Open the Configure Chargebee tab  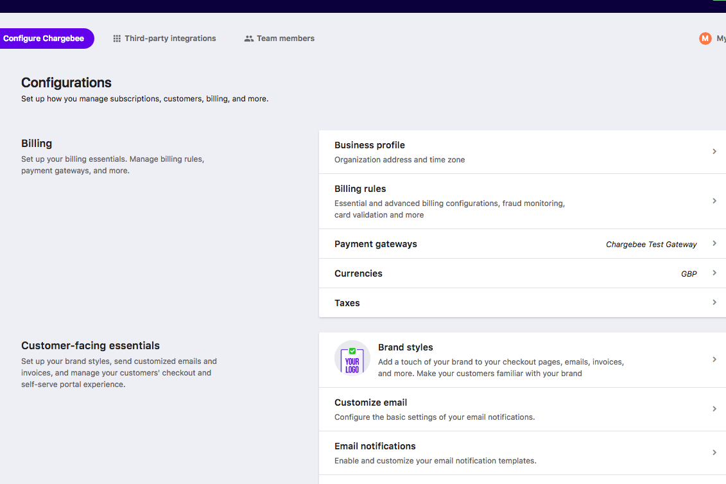(x=44, y=39)
